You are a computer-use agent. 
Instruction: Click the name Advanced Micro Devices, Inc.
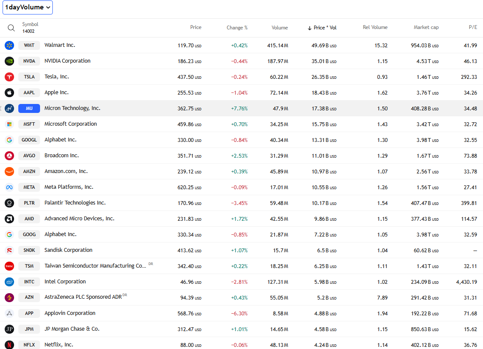80,219
